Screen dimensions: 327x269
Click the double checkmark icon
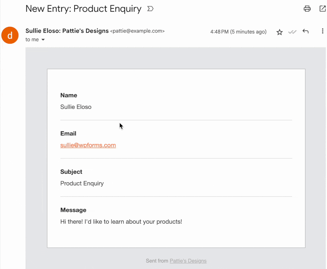(x=292, y=32)
